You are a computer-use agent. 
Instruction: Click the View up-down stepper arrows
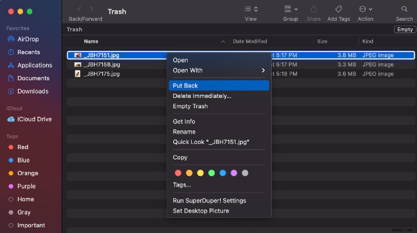pyautogui.click(x=256, y=9)
